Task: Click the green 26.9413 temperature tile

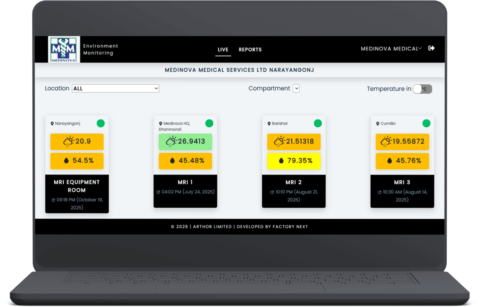Action: (185, 142)
